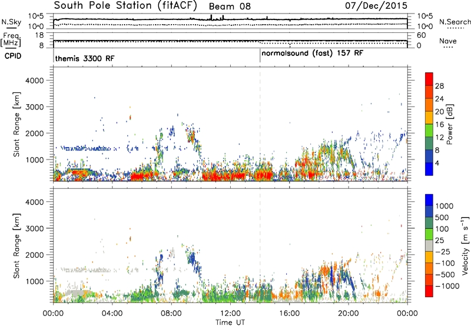Click the -1000 tick on velocity color bar
Screen dimensions: 471x326
pos(447,286)
